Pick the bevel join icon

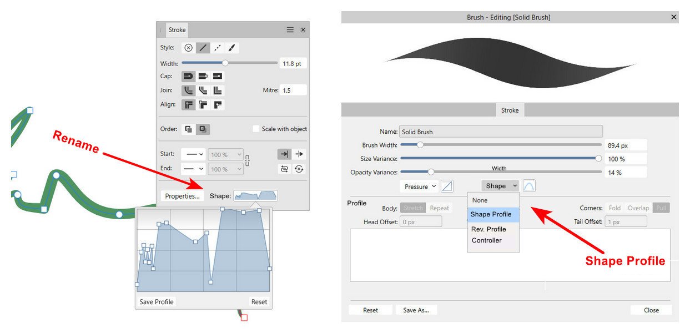[x=218, y=90]
